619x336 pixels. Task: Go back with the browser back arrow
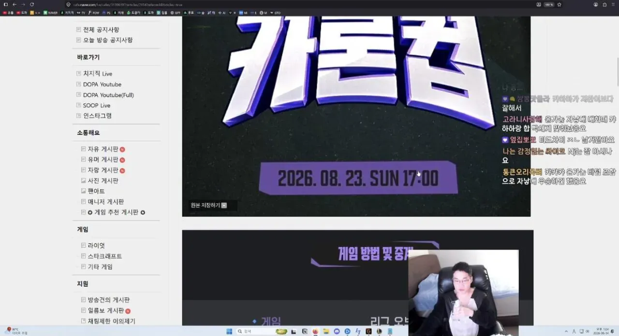click(15, 4)
